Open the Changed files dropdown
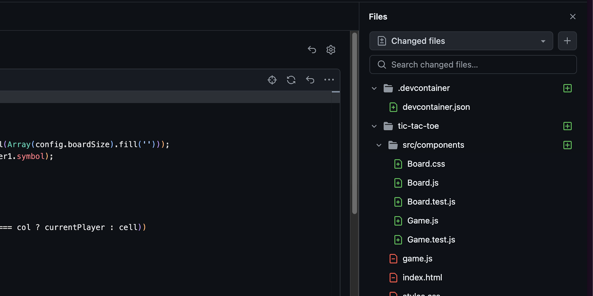Viewport: 593px width, 296px height. point(461,41)
